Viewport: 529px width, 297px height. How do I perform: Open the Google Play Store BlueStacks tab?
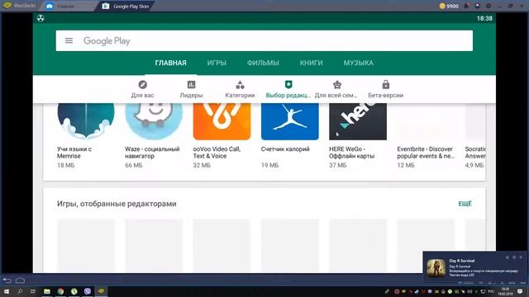[126, 6]
